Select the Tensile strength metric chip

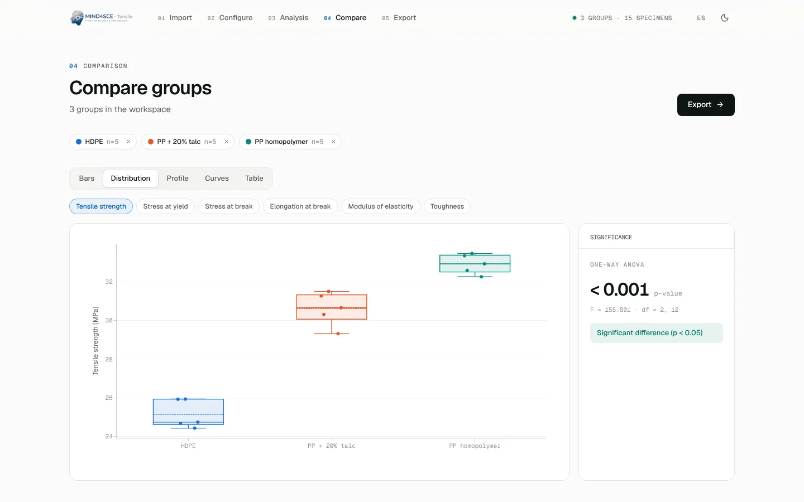101,206
